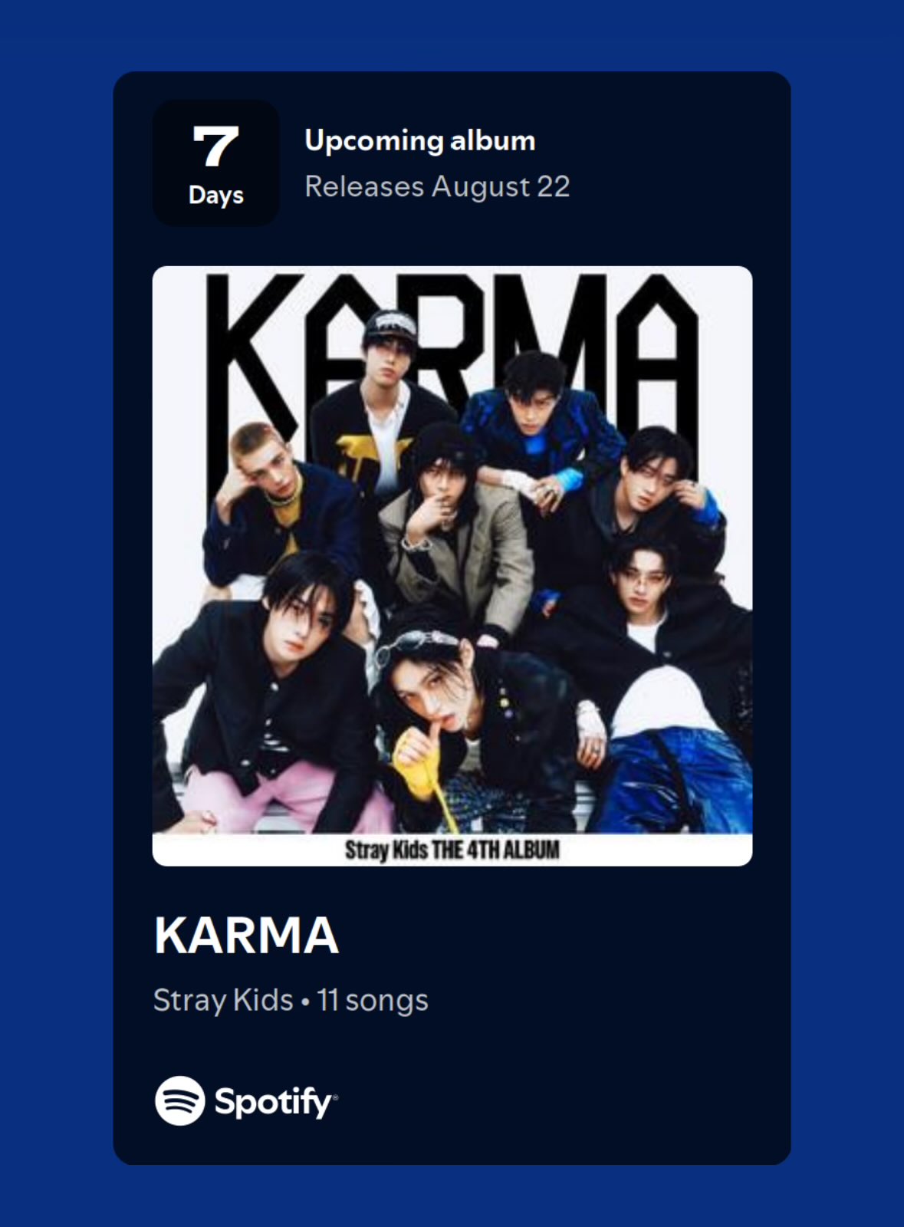The image size is (904, 1227).
Task: Click the "11 songs" track count
Action: pos(373,1000)
